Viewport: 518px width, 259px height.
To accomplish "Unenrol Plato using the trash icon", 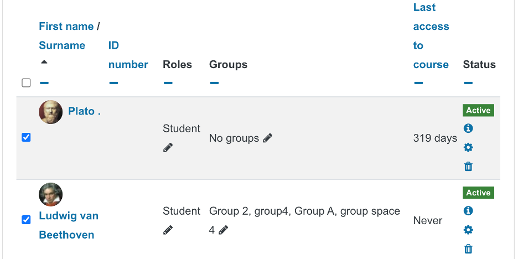I will click(x=468, y=167).
